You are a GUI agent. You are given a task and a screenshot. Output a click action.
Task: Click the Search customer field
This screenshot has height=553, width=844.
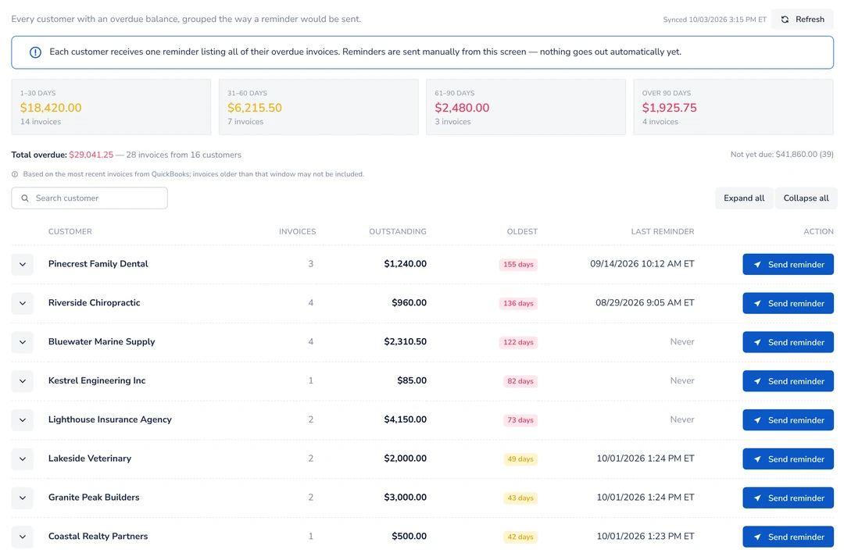click(x=89, y=198)
